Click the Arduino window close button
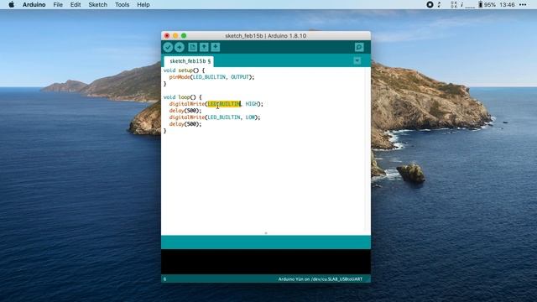This screenshot has width=537, height=302. pos(167,35)
